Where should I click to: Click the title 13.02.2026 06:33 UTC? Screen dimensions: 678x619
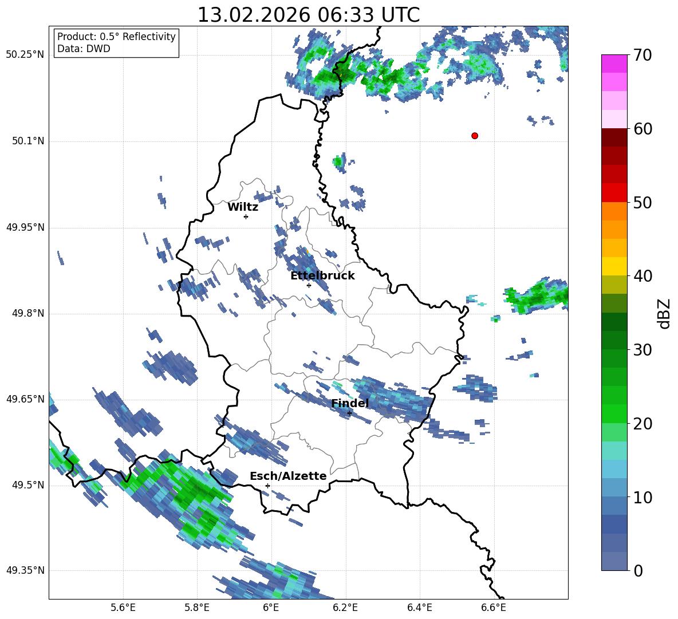tap(309, 15)
